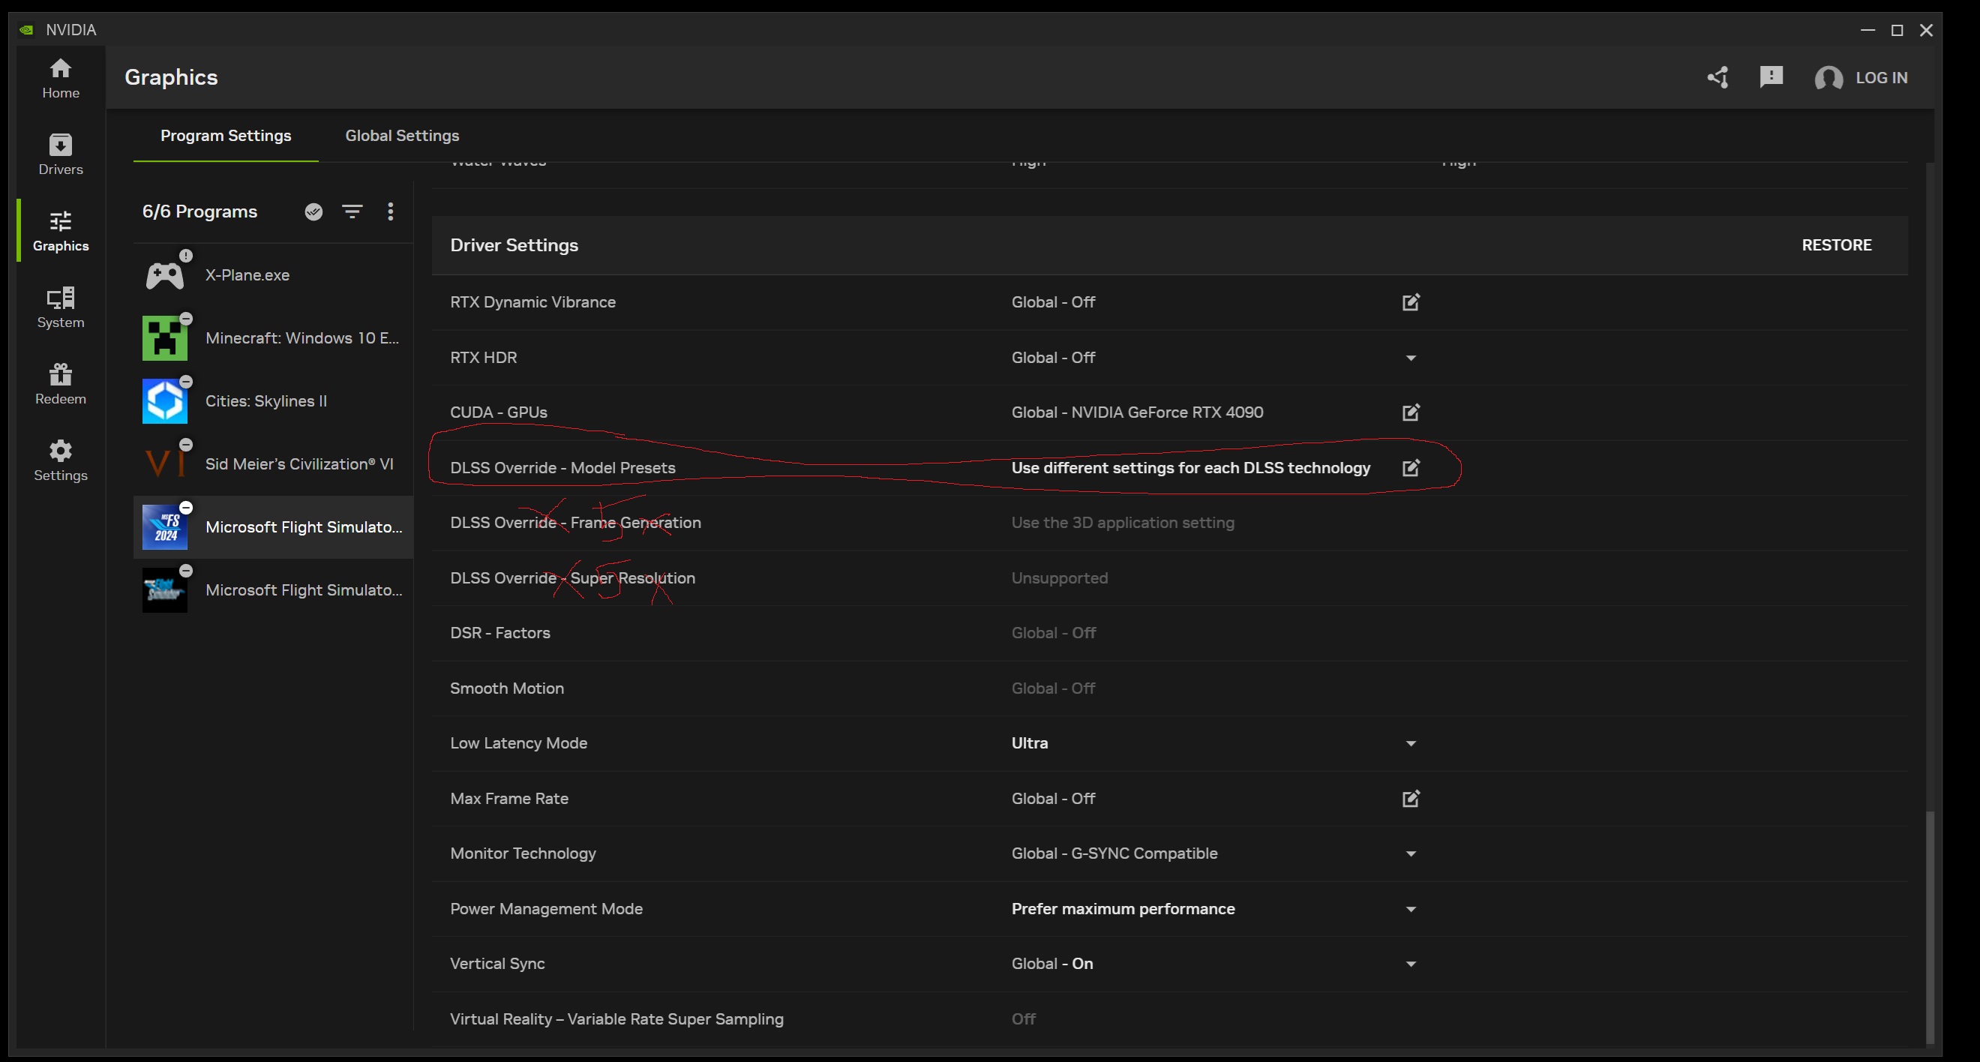The width and height of the screenshot is (1980, 1062).
Task: Open the System section
Action: [x=61, y=307]
